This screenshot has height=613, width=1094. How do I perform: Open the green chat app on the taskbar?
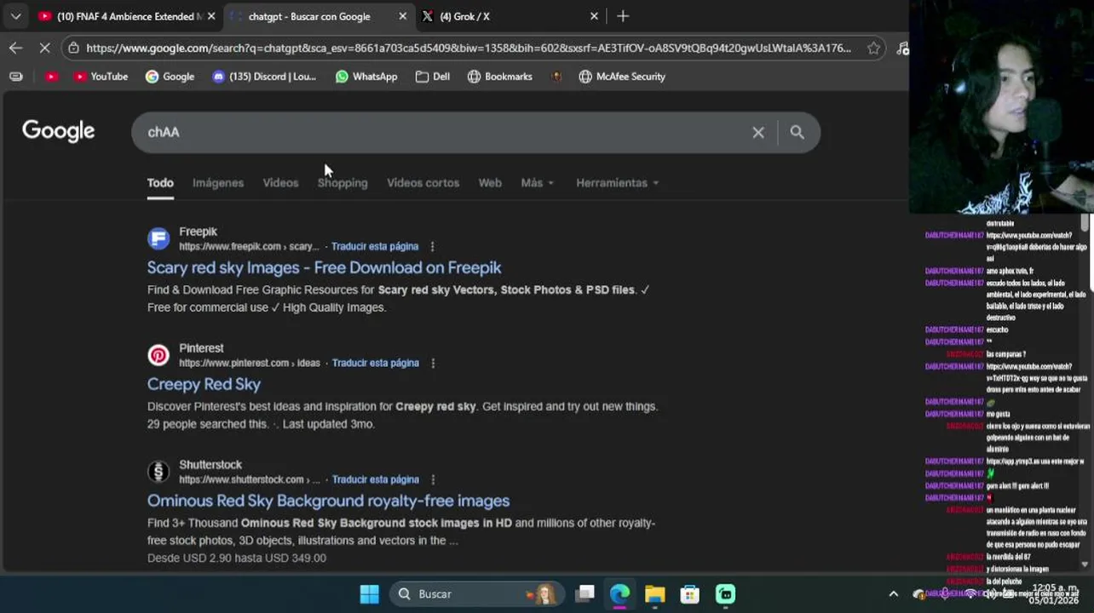click(725, 594)
